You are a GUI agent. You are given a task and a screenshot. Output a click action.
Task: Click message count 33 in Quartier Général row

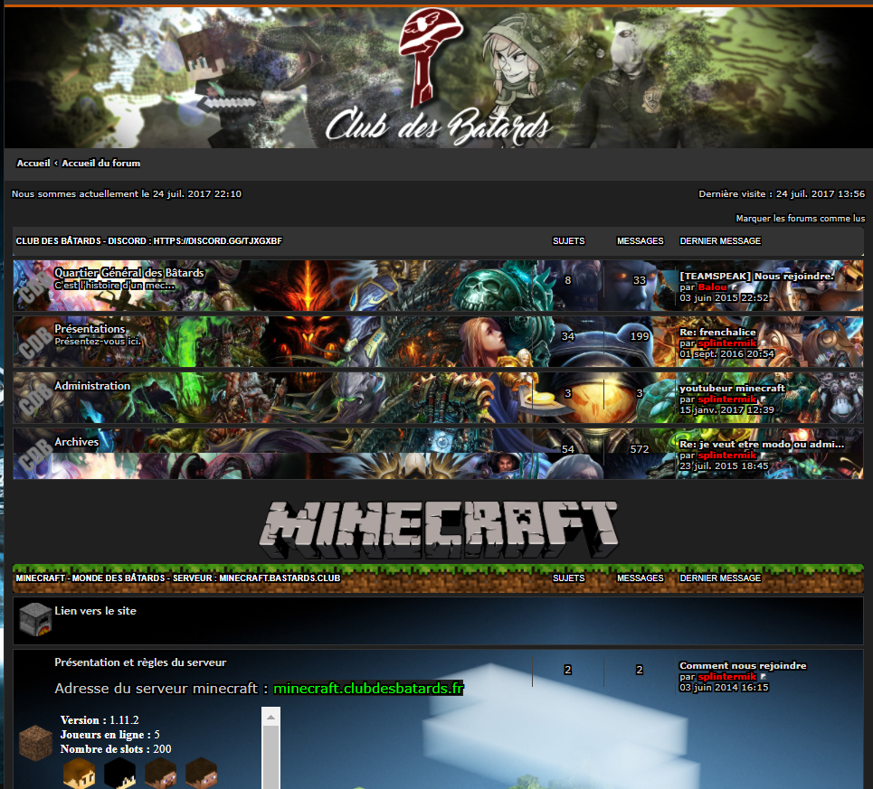(640, 280)
